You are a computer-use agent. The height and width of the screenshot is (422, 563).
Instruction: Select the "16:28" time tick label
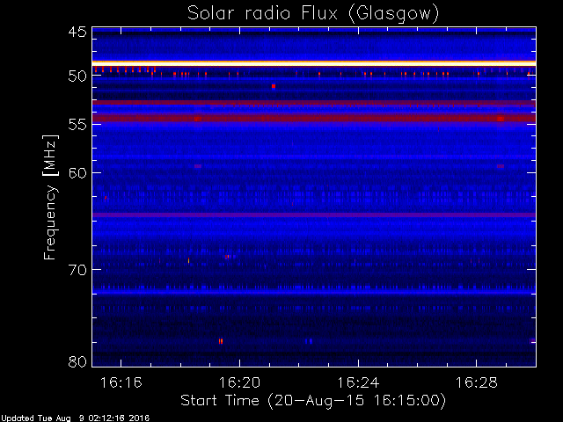click(x=477, y=382)
